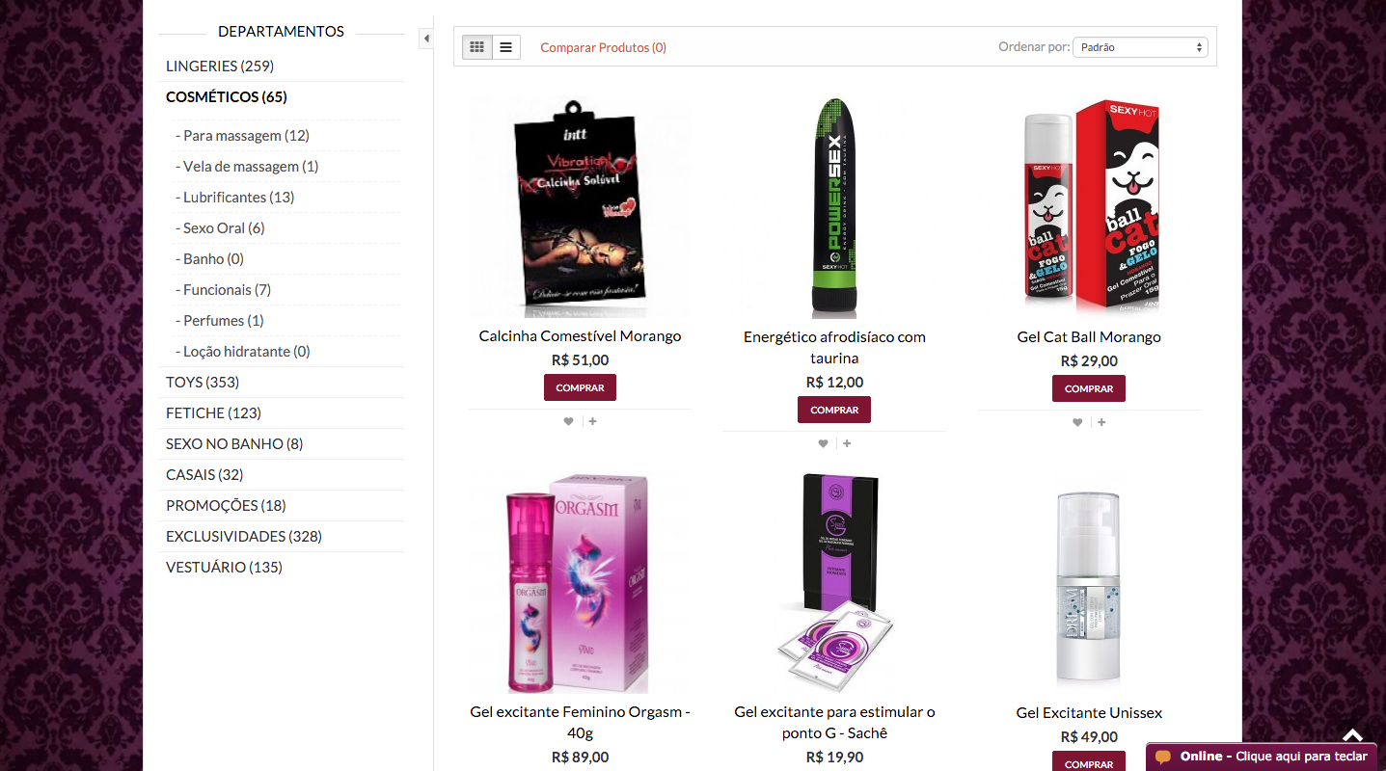This screenshot has height=771, width=1386.
Task: Open the Ordenar por dropdown
Action: click(1140, 47)
